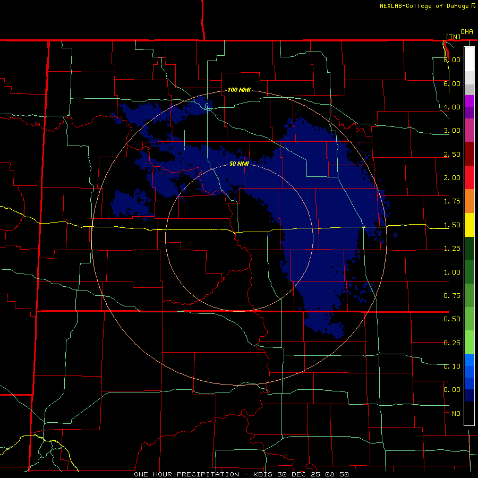
Task: Click the 1.75 legend value
Action: click(452, 201)
